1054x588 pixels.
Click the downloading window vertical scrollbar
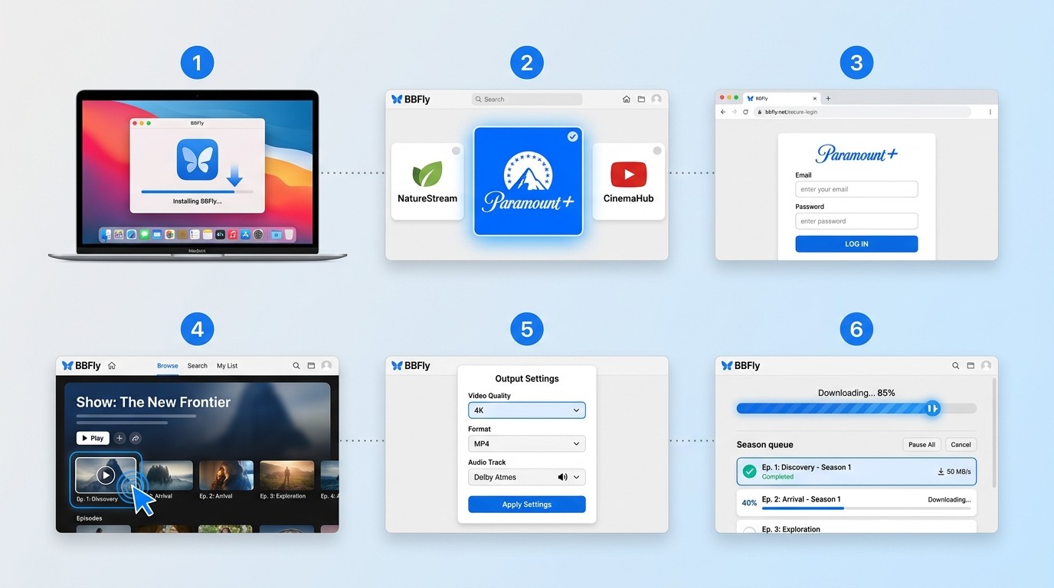click(994, 433)
